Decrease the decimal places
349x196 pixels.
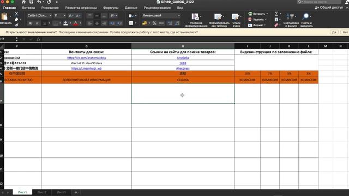[x=177, y=23]
